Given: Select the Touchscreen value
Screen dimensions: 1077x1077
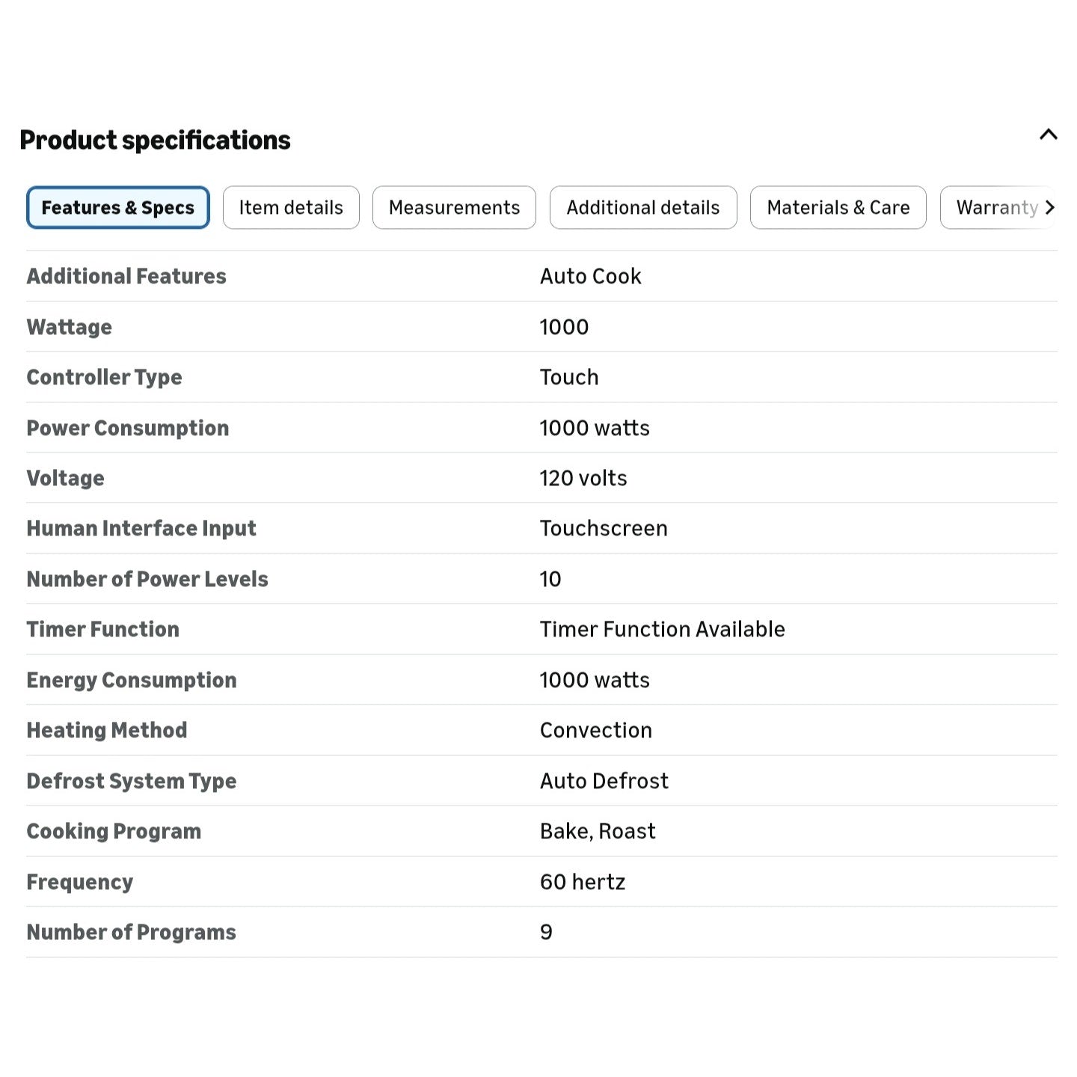Looking at the screenshot, I should (604, 528).
